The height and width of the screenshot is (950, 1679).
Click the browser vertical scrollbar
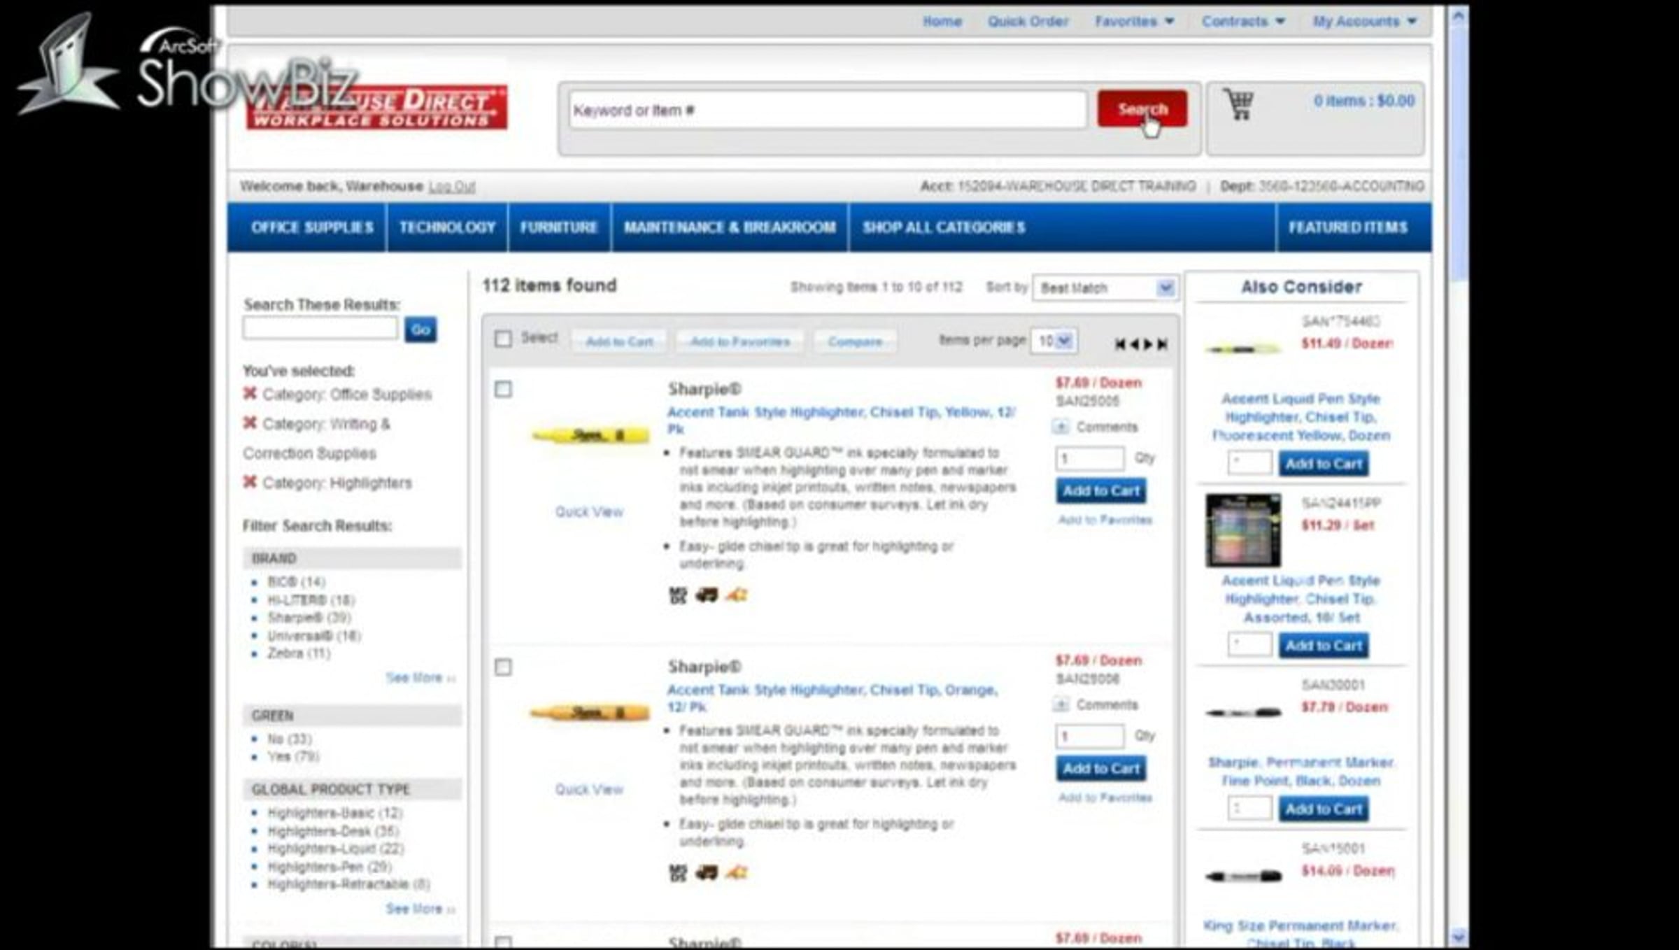click(x=1459, y=476)
